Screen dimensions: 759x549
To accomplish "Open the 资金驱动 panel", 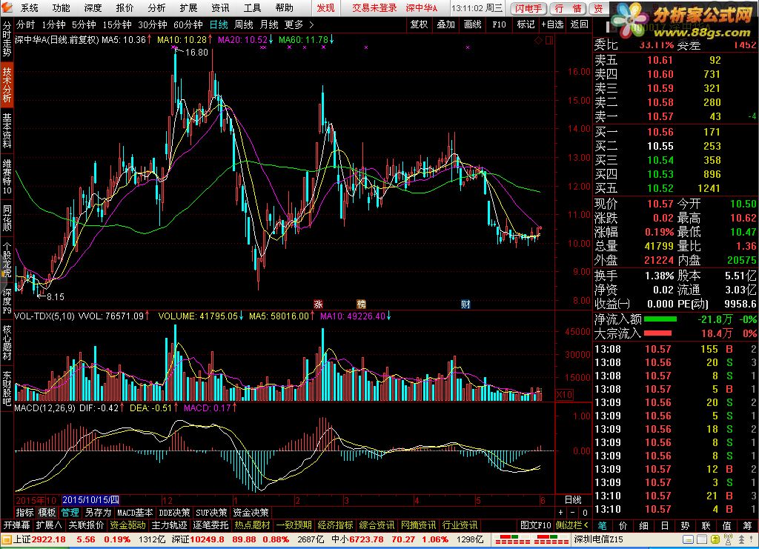I will coord(127,525).
